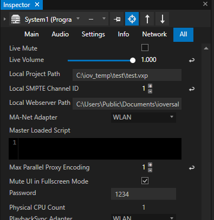
Task: Click the System1 server icon
Action: [x=16, y=19]
